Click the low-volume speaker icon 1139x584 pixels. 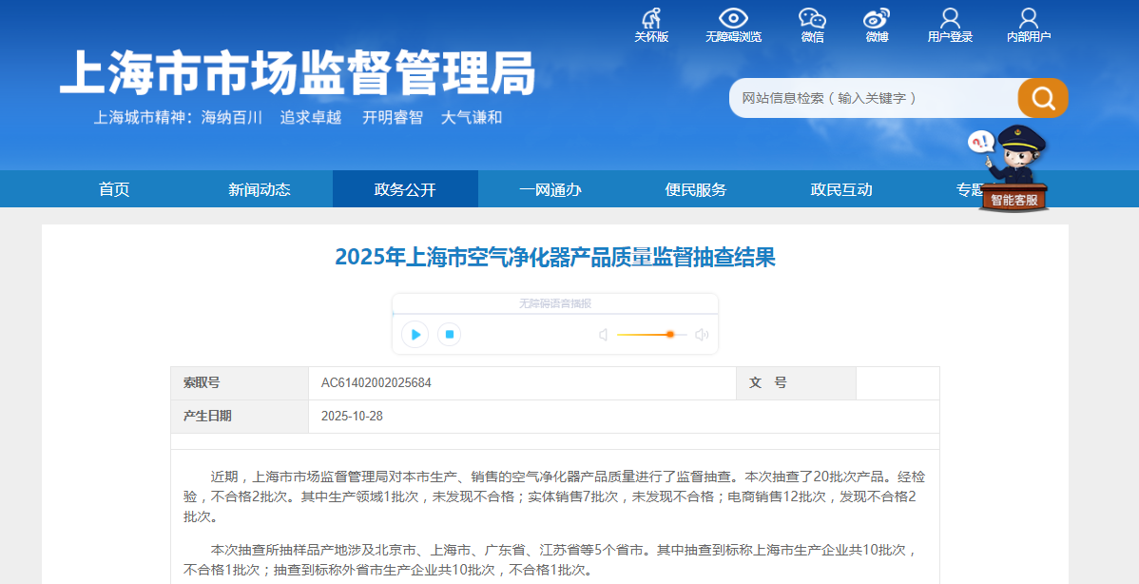pyautogui.click(x=603, y=335)
